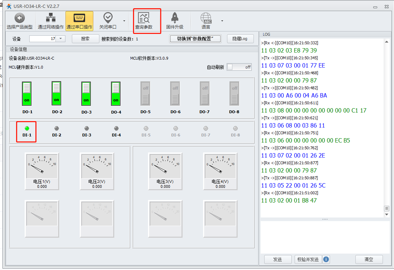Turn off the DO-3 switch
The width and height of the screenshot is (394, 270).
coord(86,93)
